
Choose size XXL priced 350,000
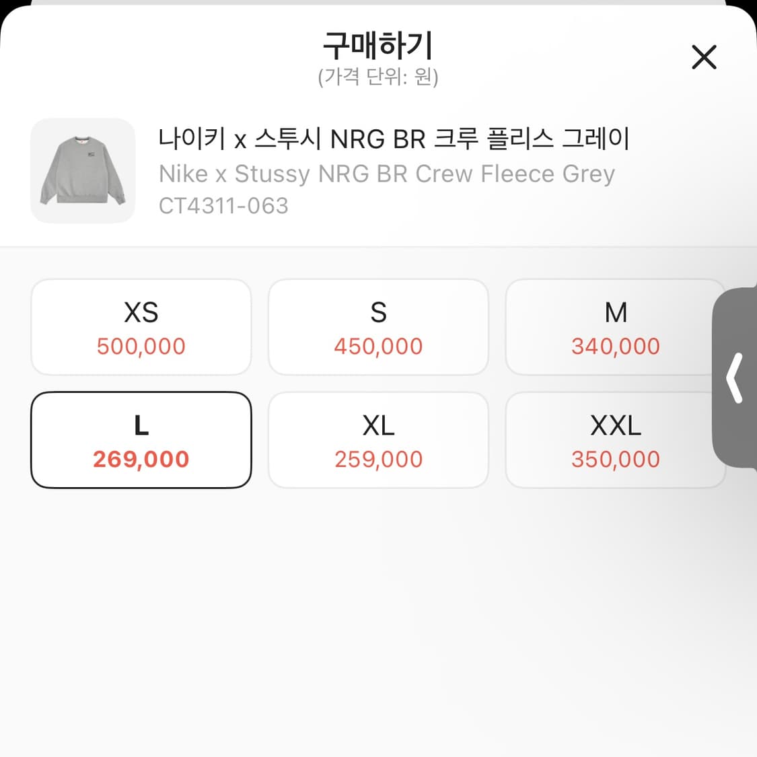615,440
